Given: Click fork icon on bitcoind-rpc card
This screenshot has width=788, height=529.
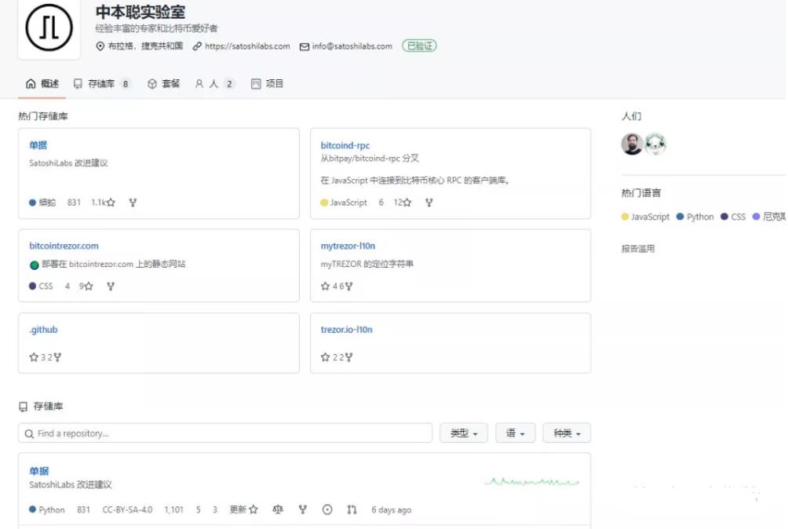Looking at the screenshot, I should point(429,202).
